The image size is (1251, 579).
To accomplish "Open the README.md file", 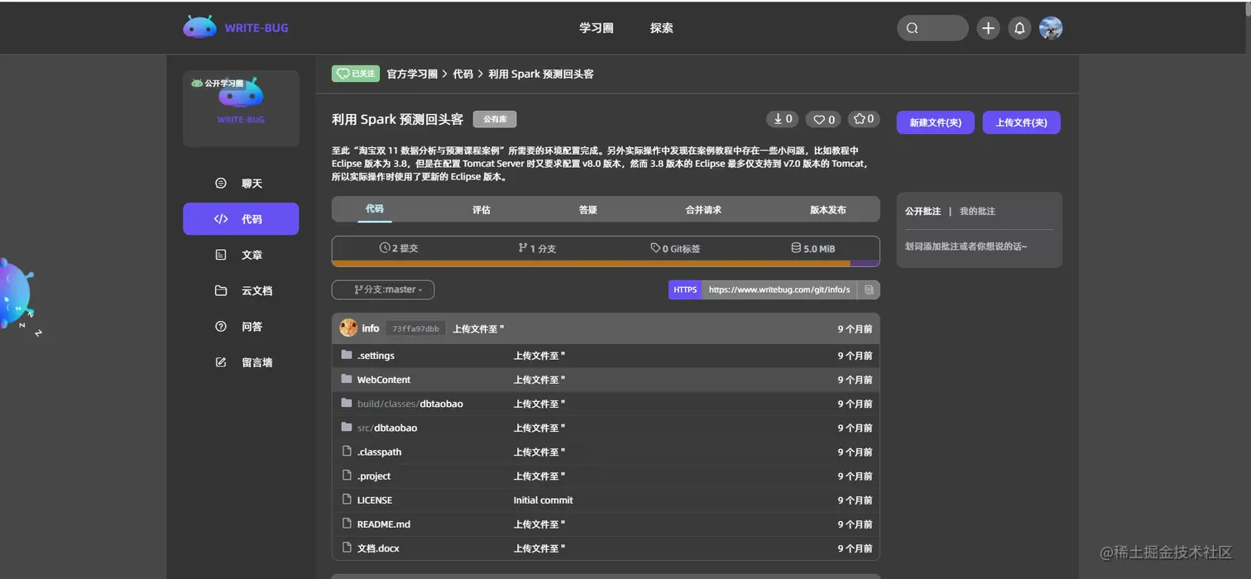I will click(384, 524).
